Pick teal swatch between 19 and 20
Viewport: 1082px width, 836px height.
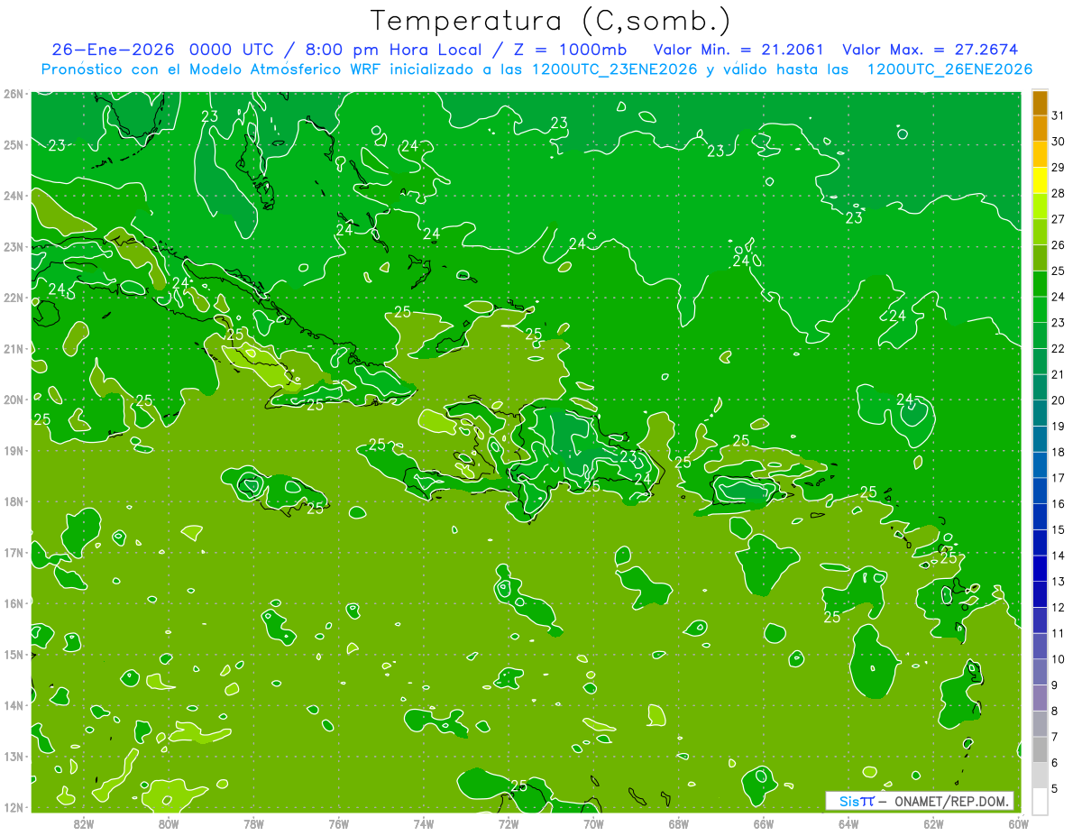1040,414
